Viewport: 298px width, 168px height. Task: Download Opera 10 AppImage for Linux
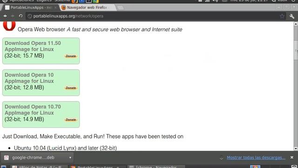tap(29, 78)
